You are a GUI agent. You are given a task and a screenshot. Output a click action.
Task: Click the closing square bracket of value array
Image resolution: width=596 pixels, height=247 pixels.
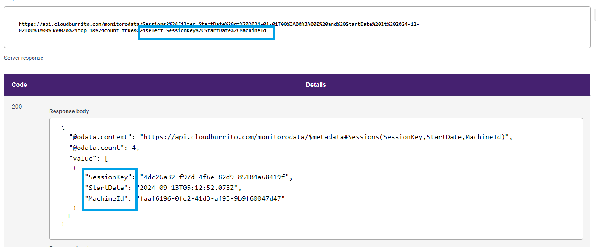tap(68, 216)
